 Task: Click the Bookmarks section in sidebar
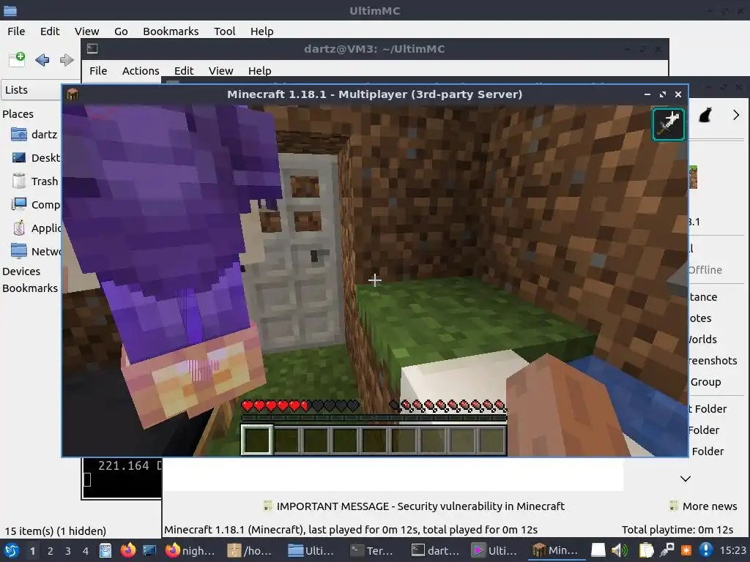(x=30, y=288)
